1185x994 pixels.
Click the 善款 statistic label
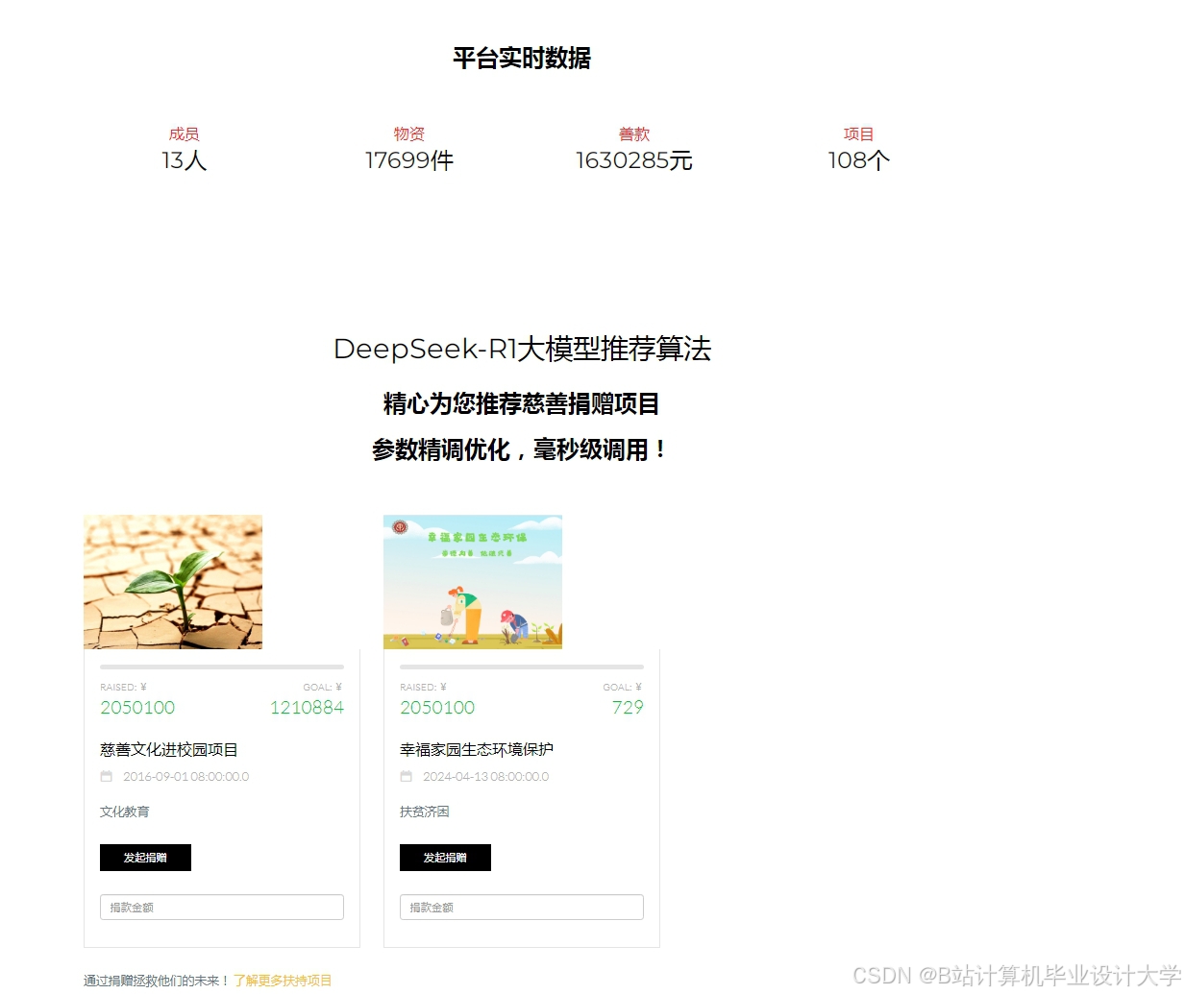coord(634,134)
